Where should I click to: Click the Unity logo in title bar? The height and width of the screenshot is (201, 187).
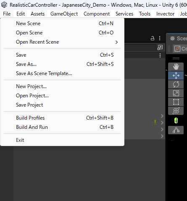click(x=4, y=5)
